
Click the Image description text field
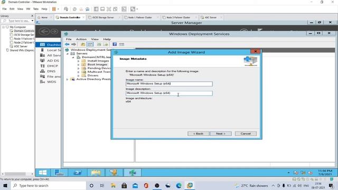(169, 93)
